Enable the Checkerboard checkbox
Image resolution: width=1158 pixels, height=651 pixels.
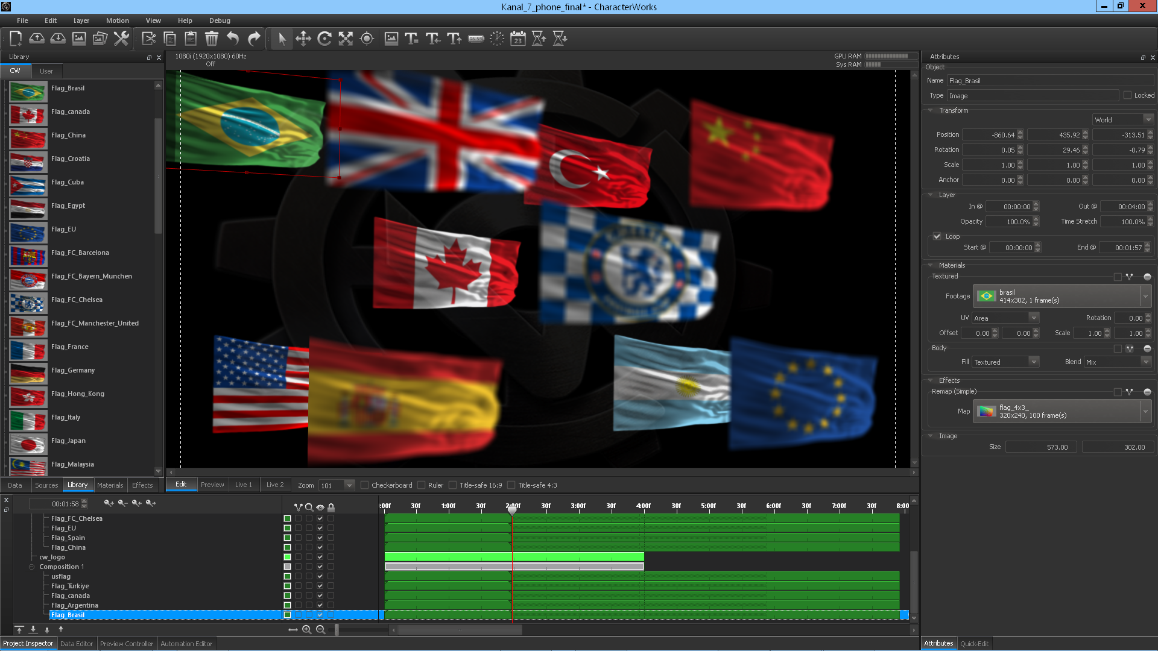tap(365, 485)
